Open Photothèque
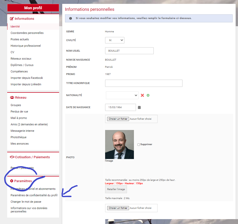The width and height of the screenshot is (238, 224). tap(19, 137)
